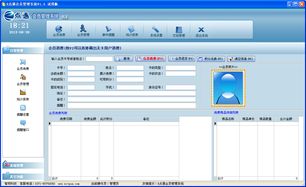This screenshot has width=306, height=187.
Task: Click 清空信息 (F6) button
Action: point(241,59)
